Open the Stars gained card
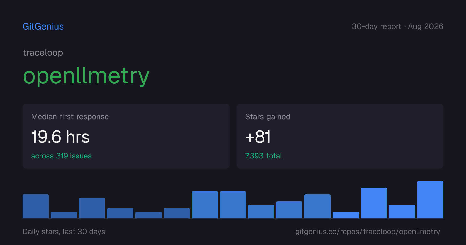The height and width of the screenshot is (245, 466). [340, 136]
